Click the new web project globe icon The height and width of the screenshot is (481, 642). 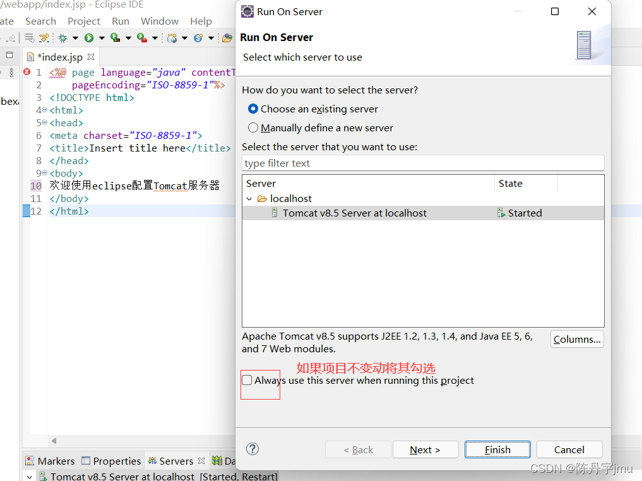point(172,38)
